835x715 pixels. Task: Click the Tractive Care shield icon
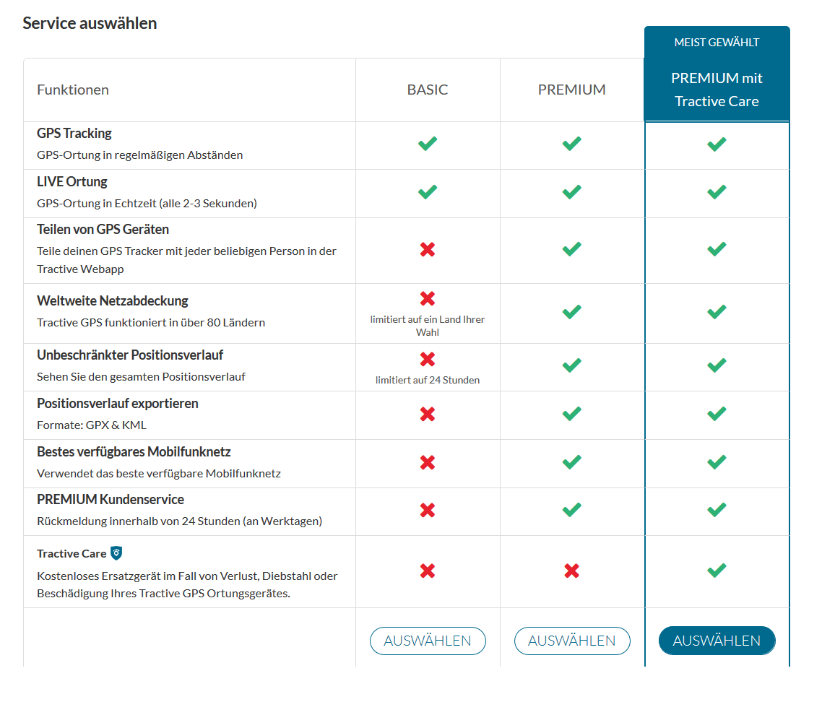coord(116,553)
